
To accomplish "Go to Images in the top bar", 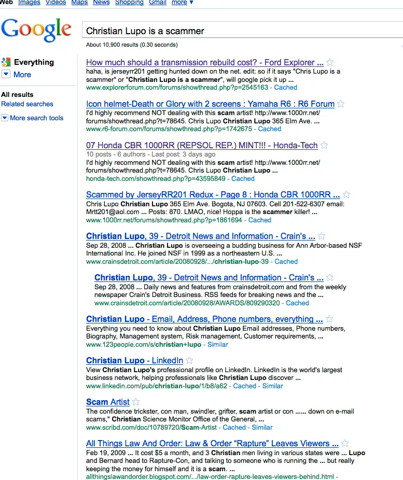I will point(29,3).
